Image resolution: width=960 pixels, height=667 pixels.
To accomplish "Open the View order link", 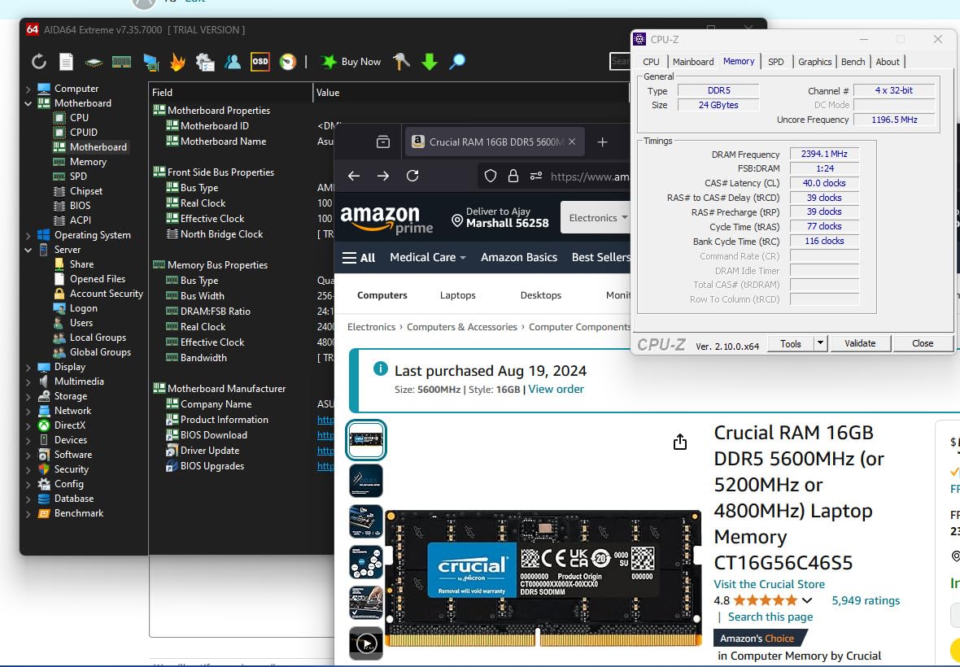I will click(x=556, y=389).
